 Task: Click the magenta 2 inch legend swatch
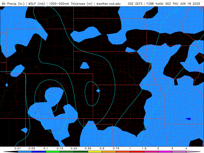coord(165,152)
